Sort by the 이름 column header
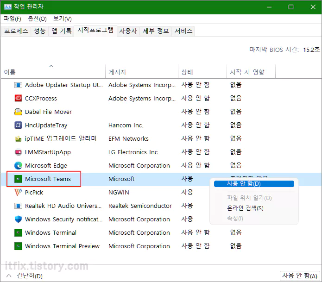This screenshot has height=282, width=322. tap(53, 72)
